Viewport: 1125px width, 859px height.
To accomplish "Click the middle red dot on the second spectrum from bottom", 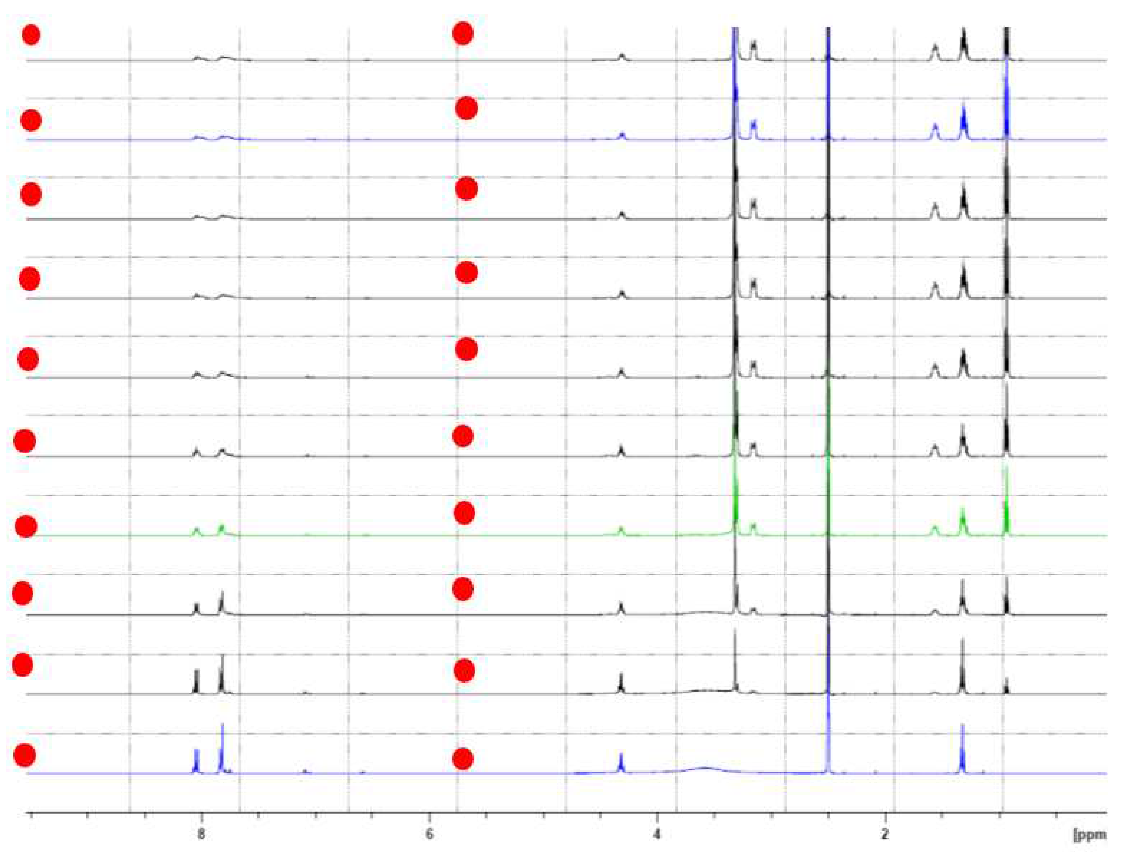I will [x=464, y=671].
